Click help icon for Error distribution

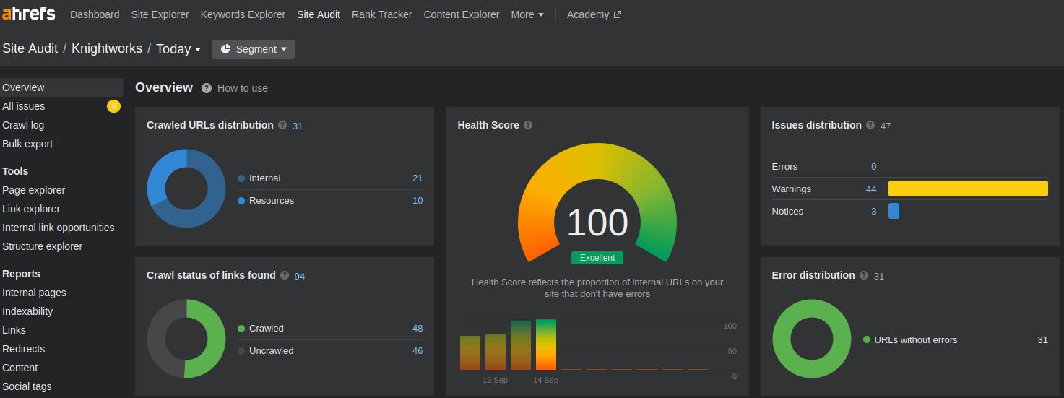(864, 275)
